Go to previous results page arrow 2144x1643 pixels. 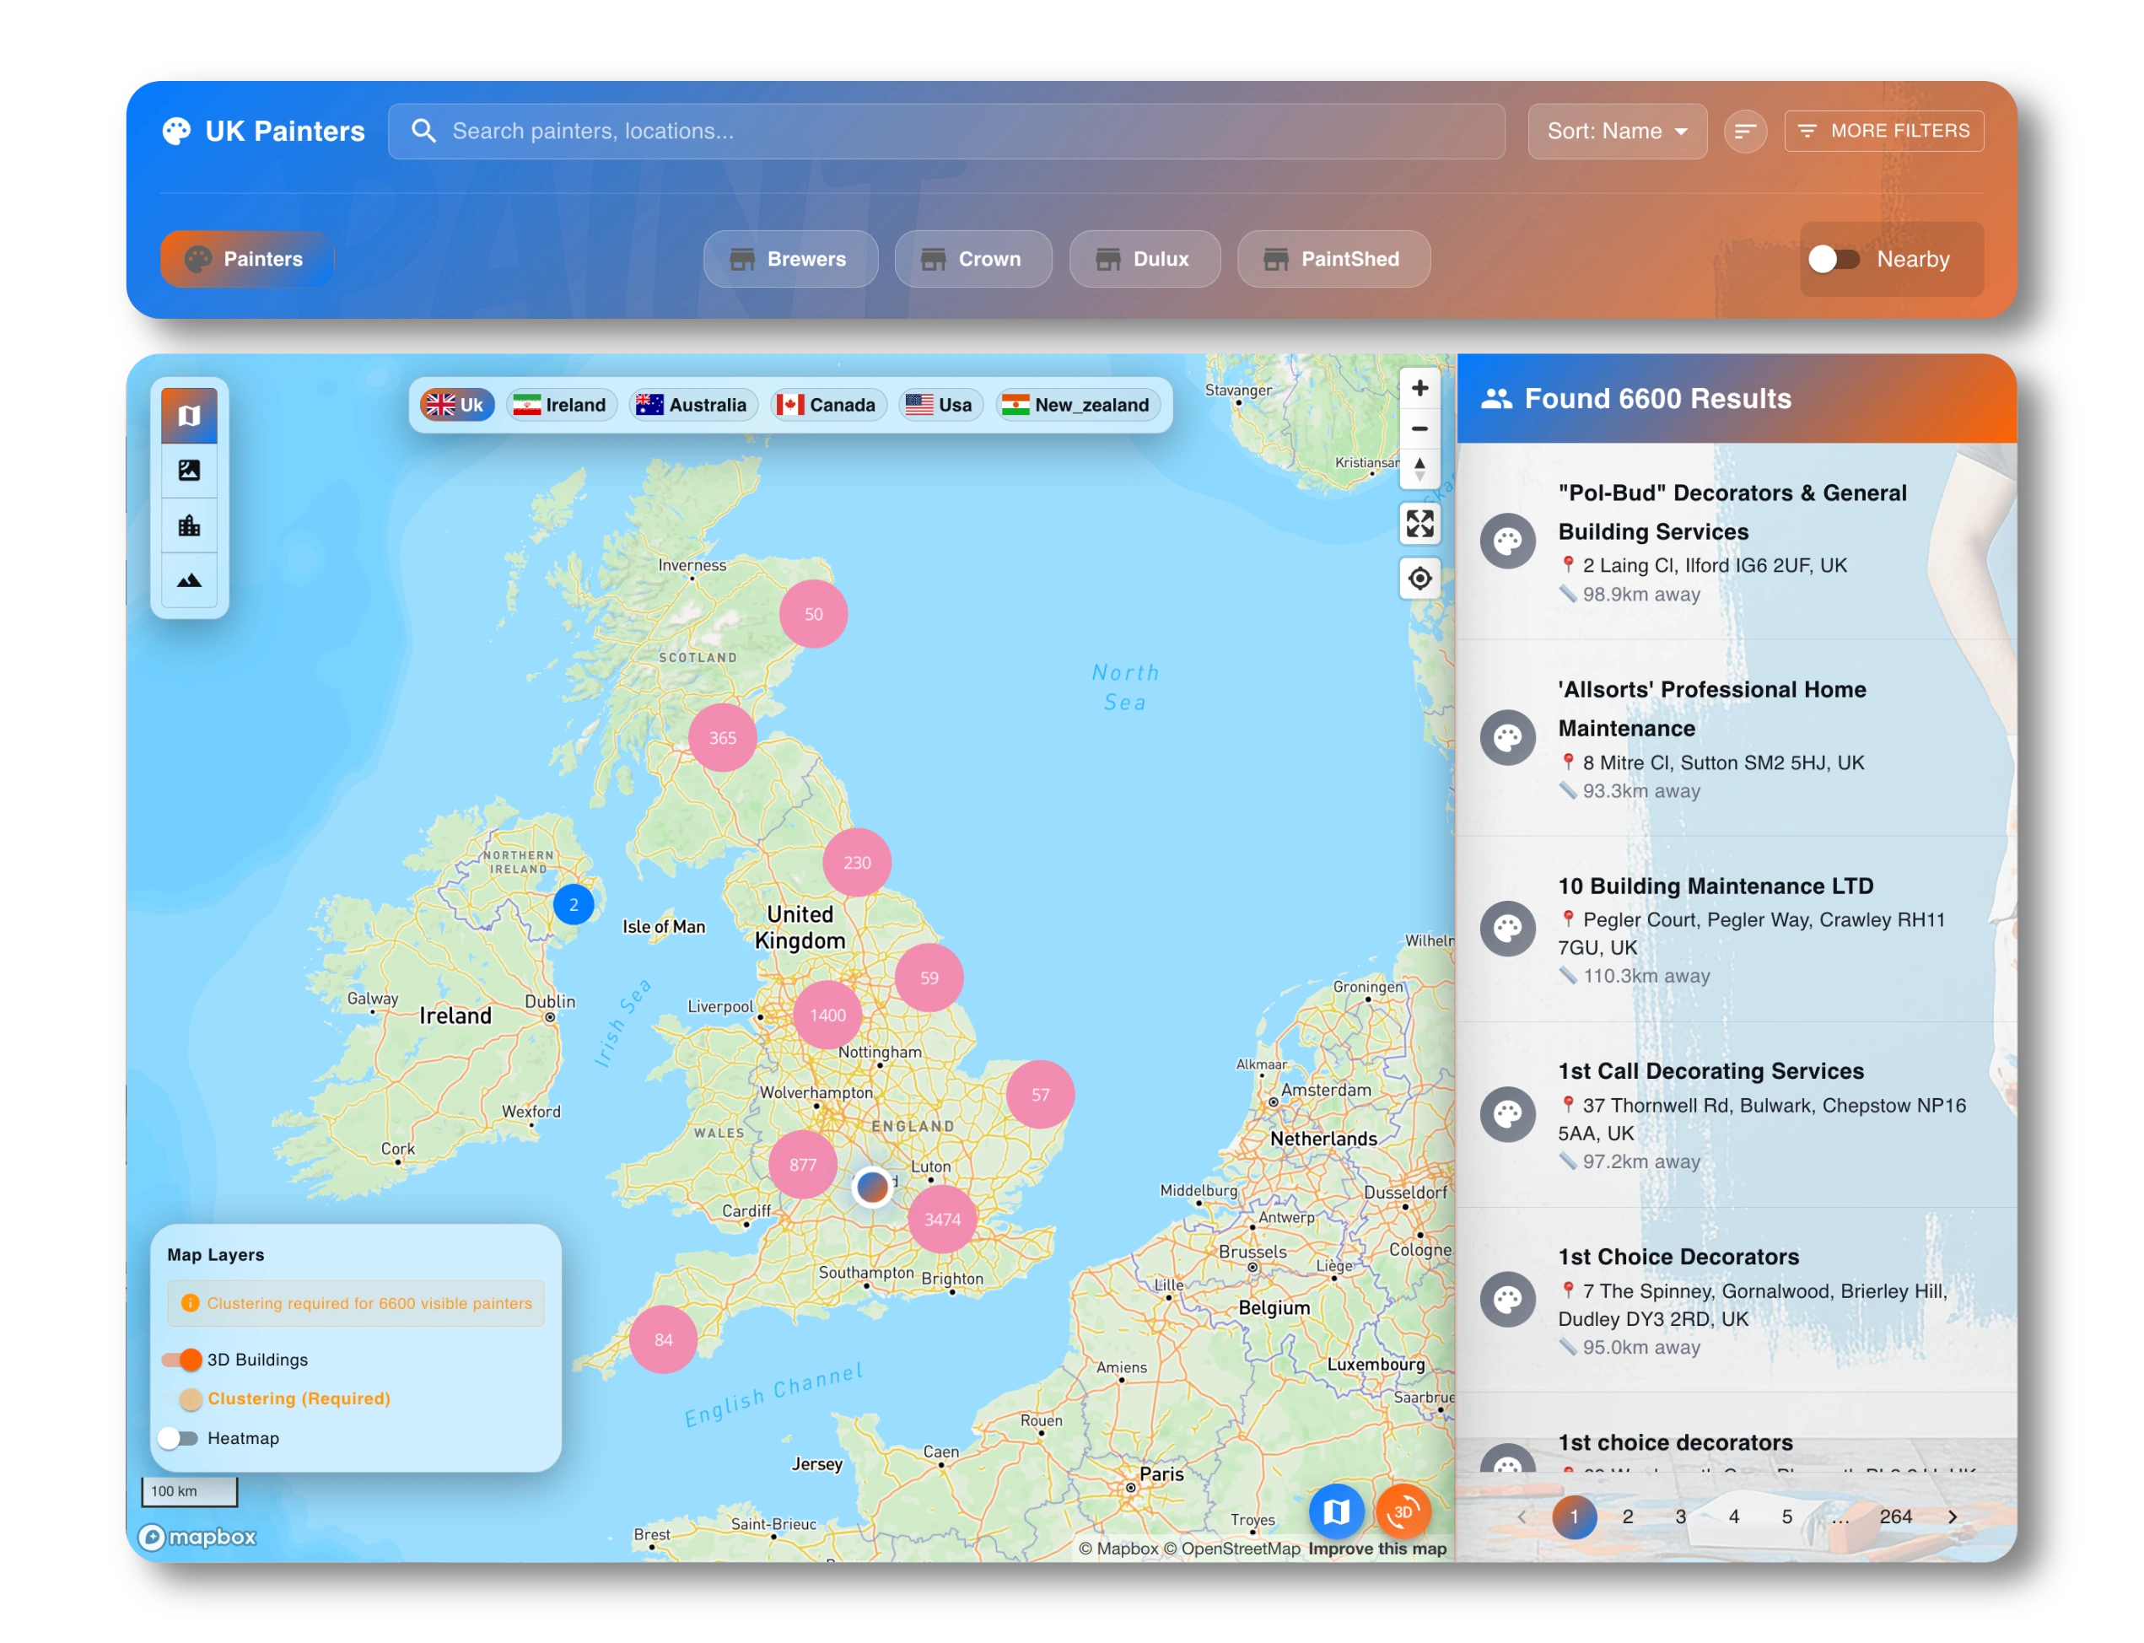tap(1521, 1516)
